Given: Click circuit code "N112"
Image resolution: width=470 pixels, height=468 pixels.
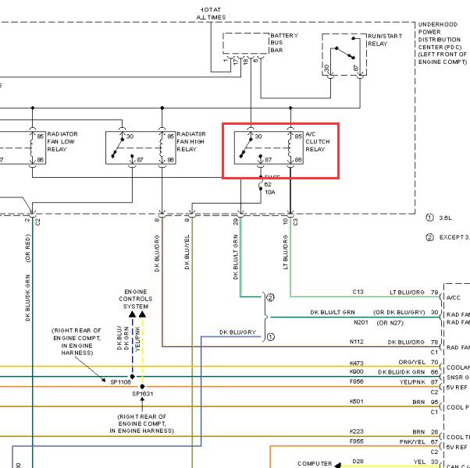Looking at the screenshot, I should (356, 342).
